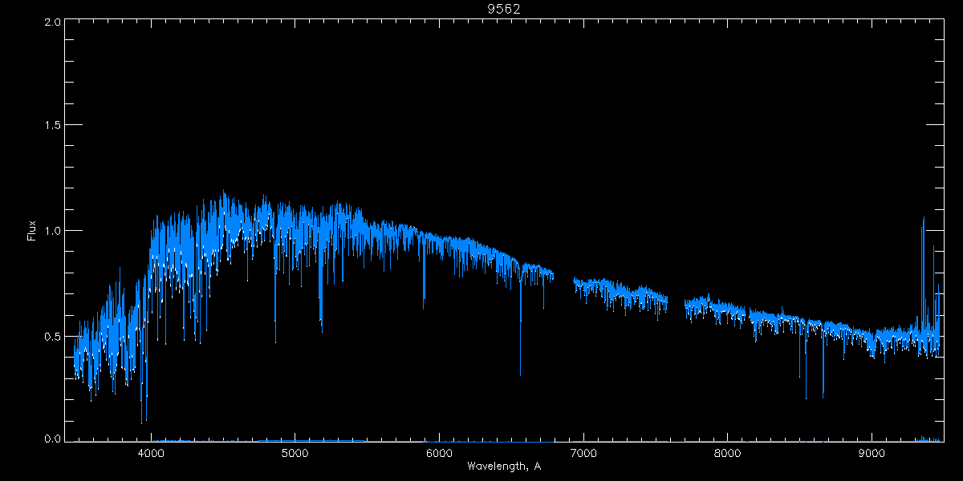The width and height of the screenshot is (963, 481).
Task: Click the deep absorption line near 6560 Å
Action: pyautogui.click(x=520, y=321)
